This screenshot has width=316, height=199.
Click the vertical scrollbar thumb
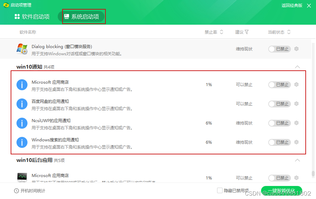[x=313, y=174]
